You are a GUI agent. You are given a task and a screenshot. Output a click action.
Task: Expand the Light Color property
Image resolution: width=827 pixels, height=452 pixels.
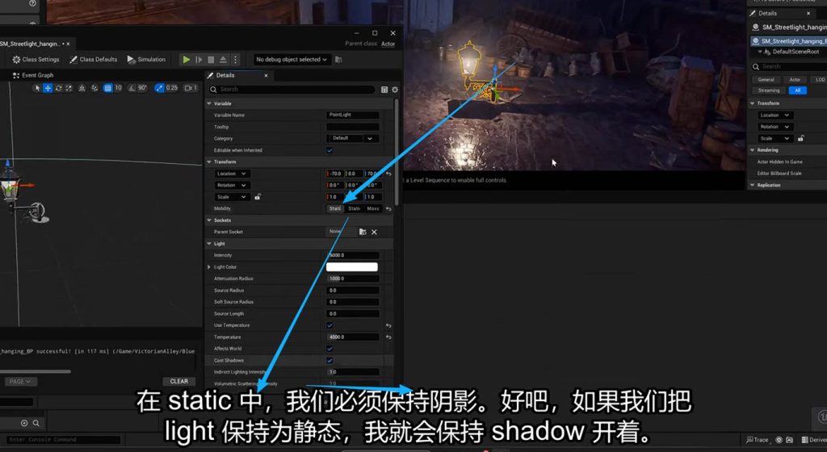pos(209,267)
